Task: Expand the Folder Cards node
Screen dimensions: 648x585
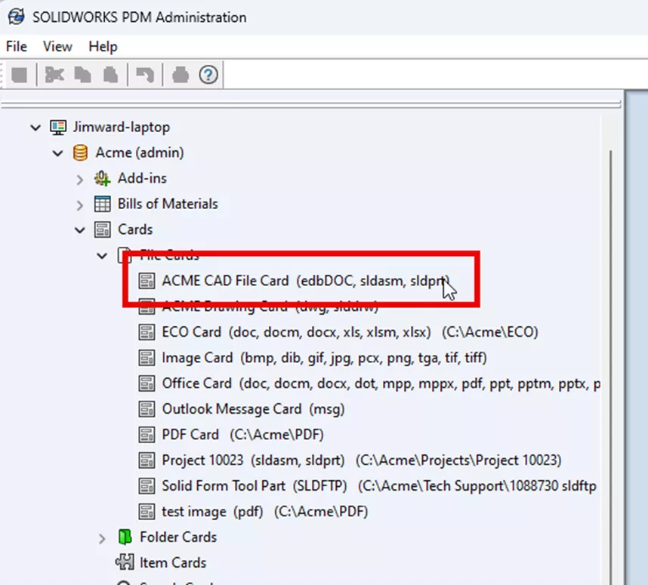Action: tap(102, 537)
